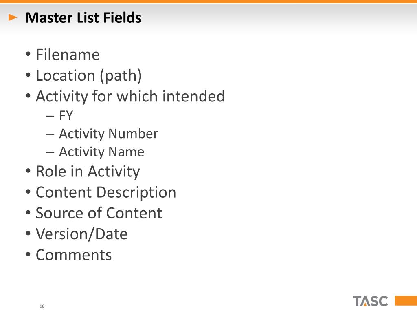This screenshot has width=417, height=313.
Task: Click the TASC logo
Action: click(x=371, y=301)
